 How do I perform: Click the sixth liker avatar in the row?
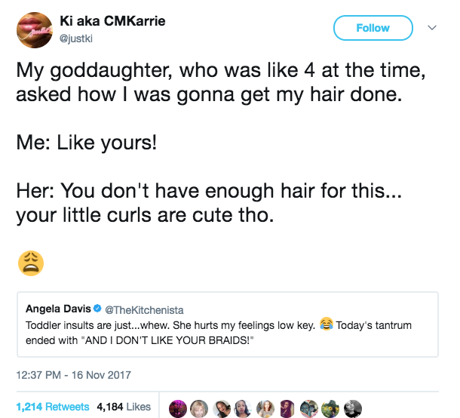[287, 406]
